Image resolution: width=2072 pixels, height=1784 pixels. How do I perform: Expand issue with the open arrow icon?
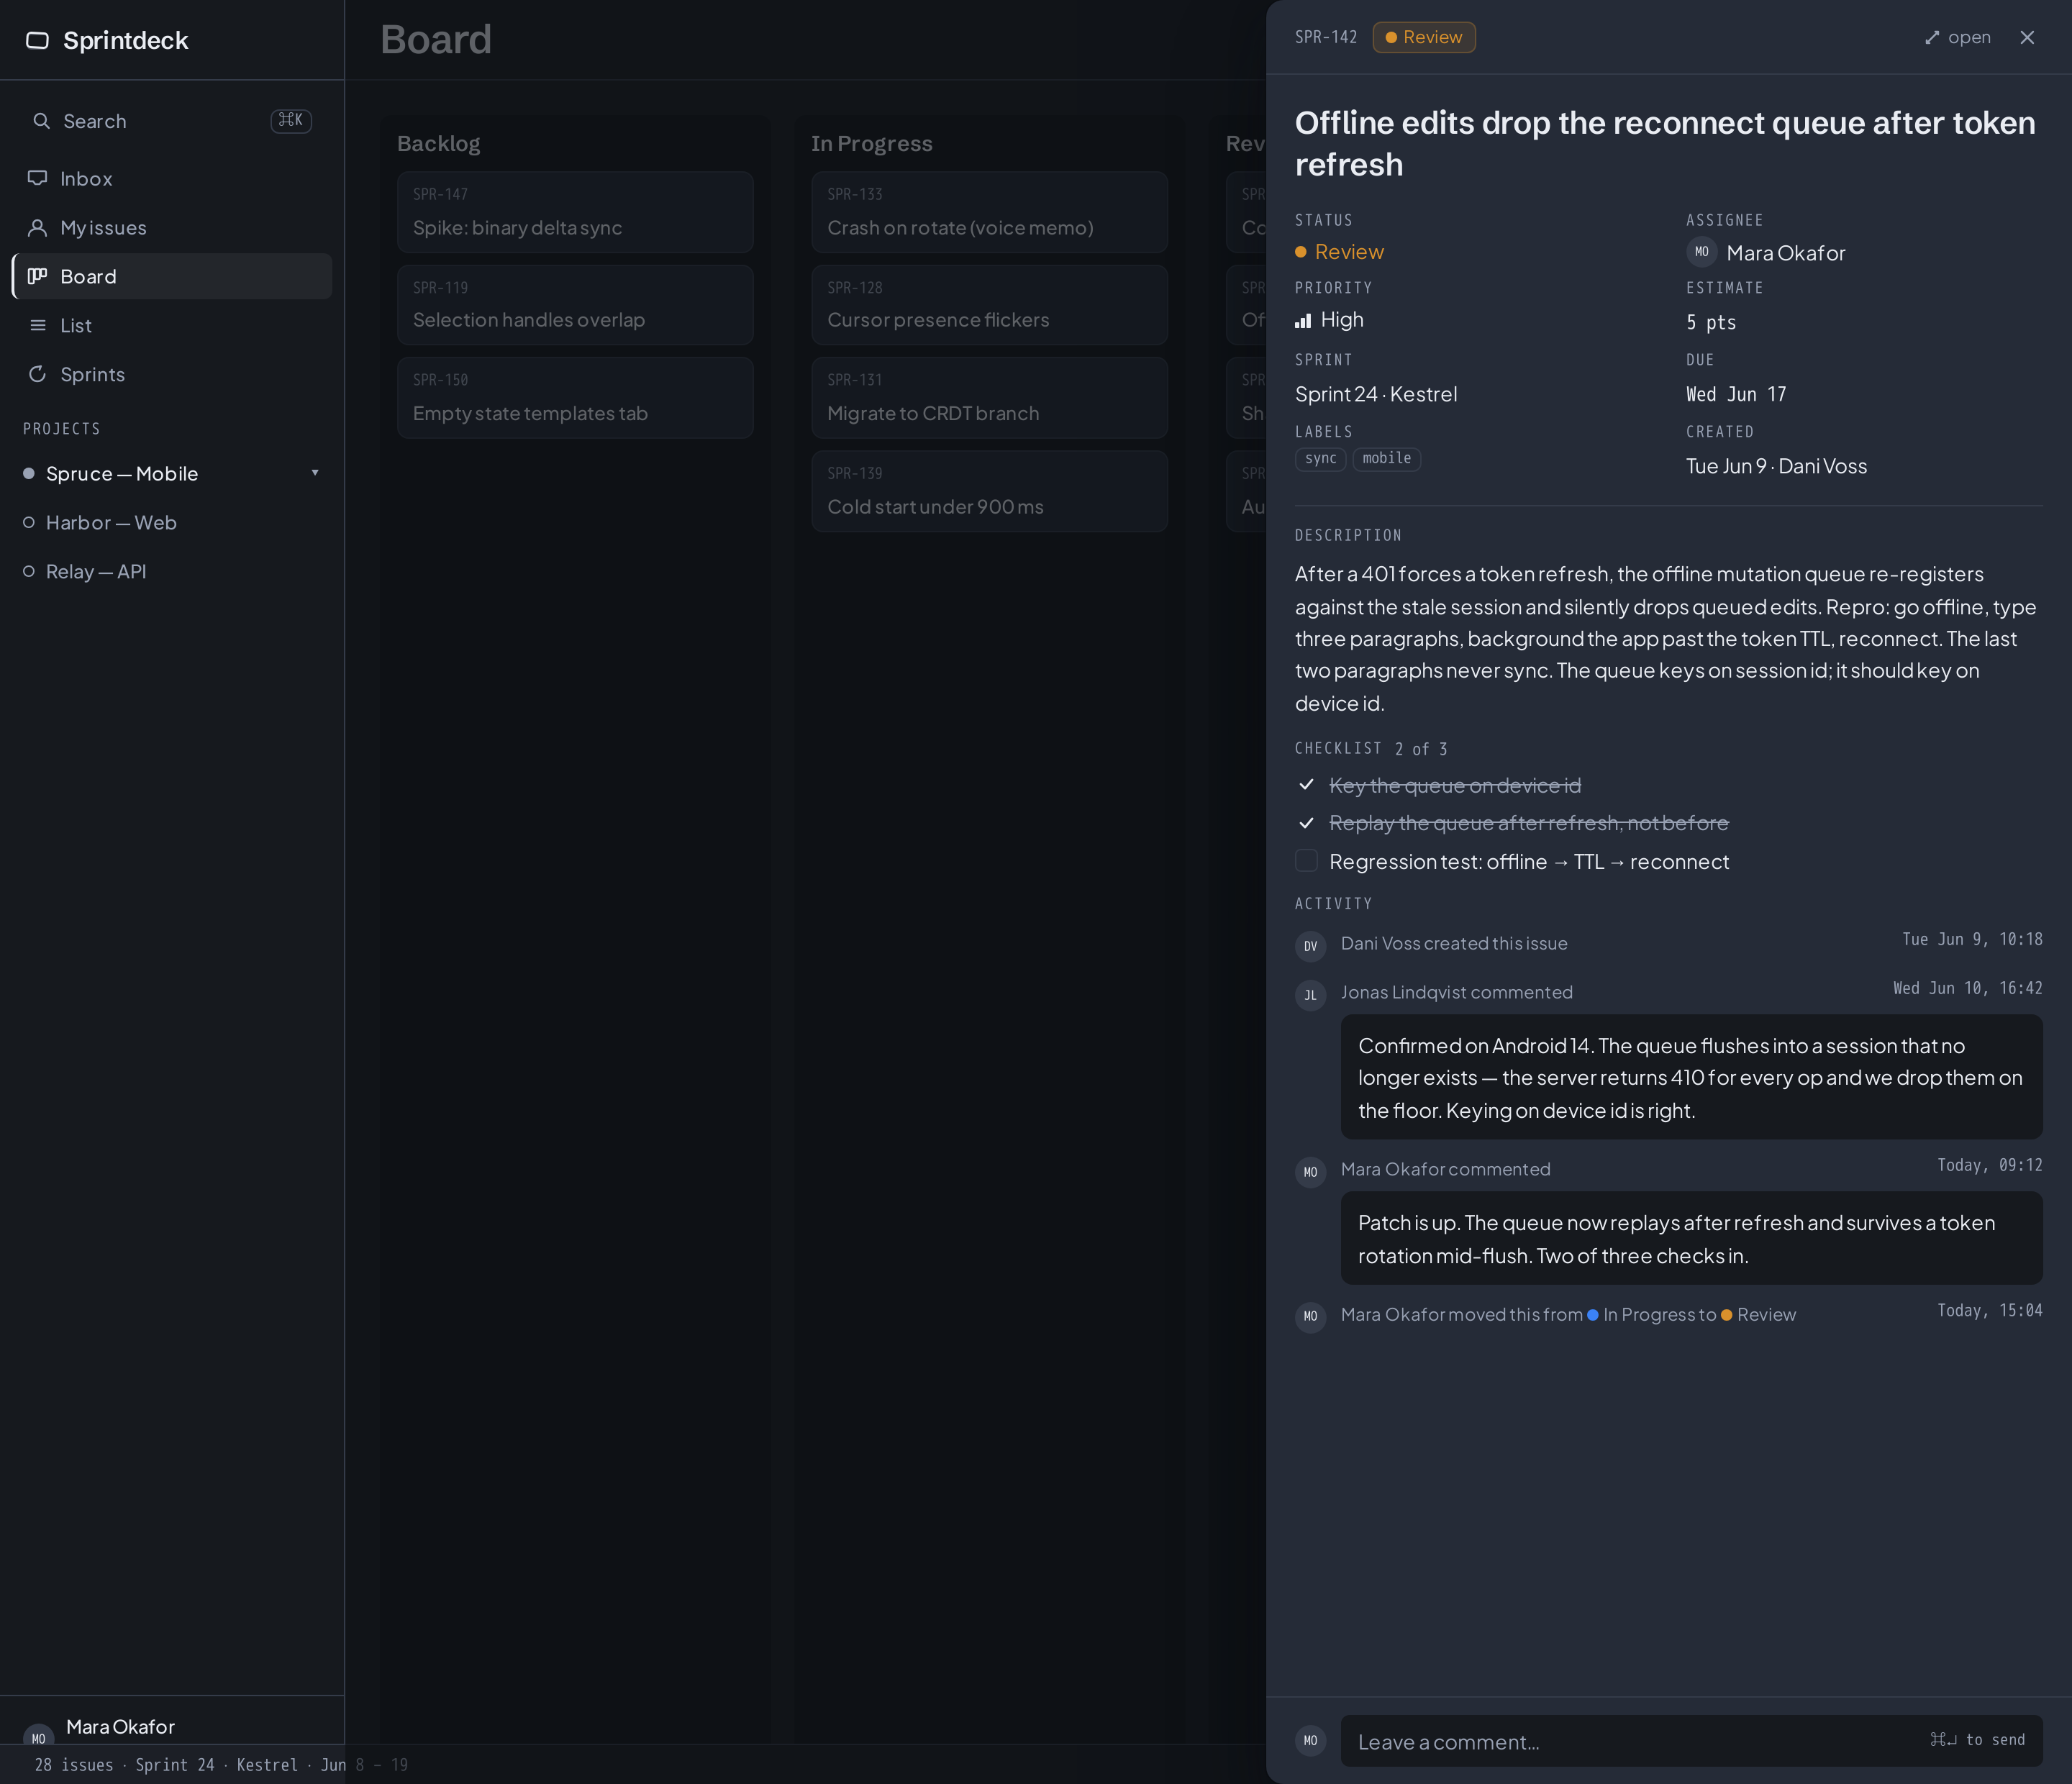tap(1932, 38)
